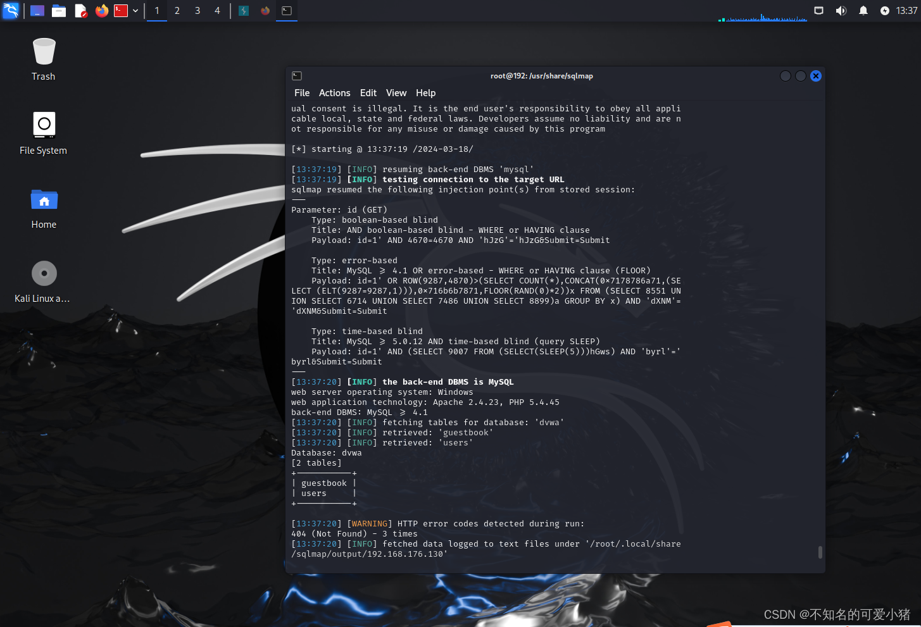Select the Kali Linux disc desktop icon
Viewport: 921px width, 627px height.
tap(44, 282)
